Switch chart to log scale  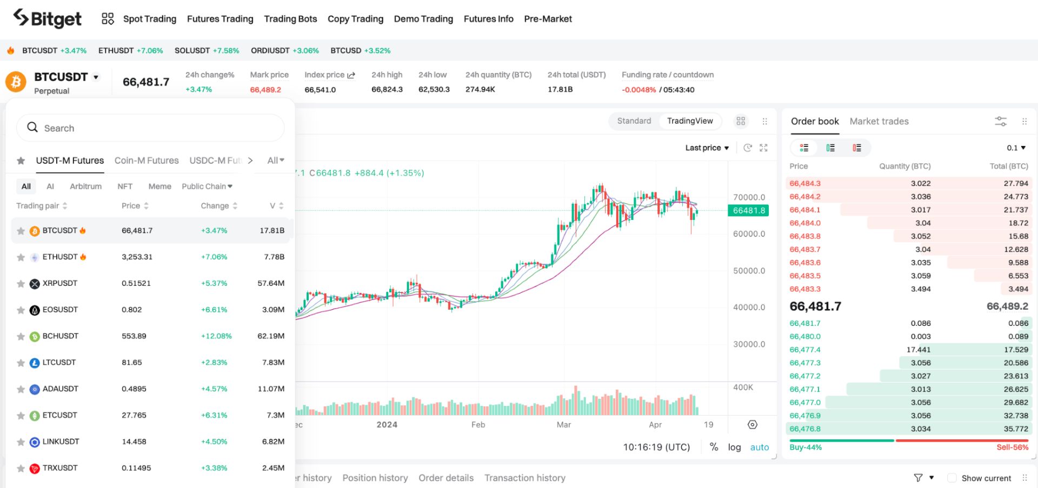click(x=734, y=447)
